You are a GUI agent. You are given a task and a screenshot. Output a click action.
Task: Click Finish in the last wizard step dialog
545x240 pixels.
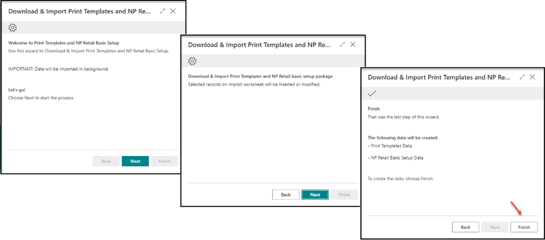pyautogui.click(x=524, y=227)
